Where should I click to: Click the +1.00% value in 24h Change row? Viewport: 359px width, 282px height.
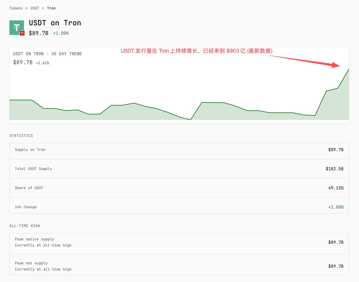(336, 207)
